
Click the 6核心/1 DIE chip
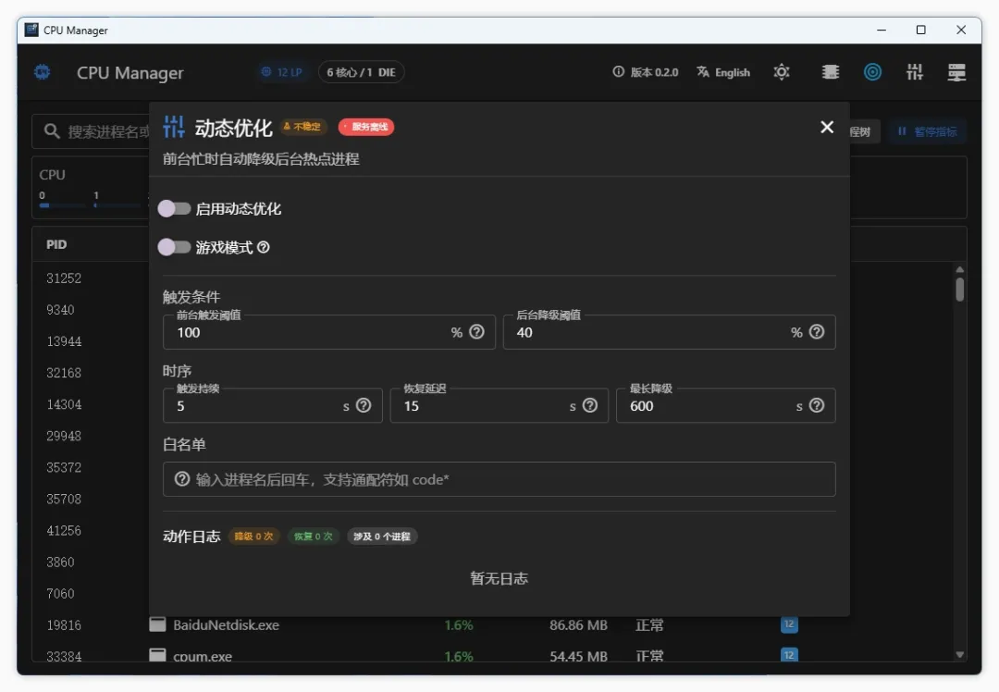[362, 72]
